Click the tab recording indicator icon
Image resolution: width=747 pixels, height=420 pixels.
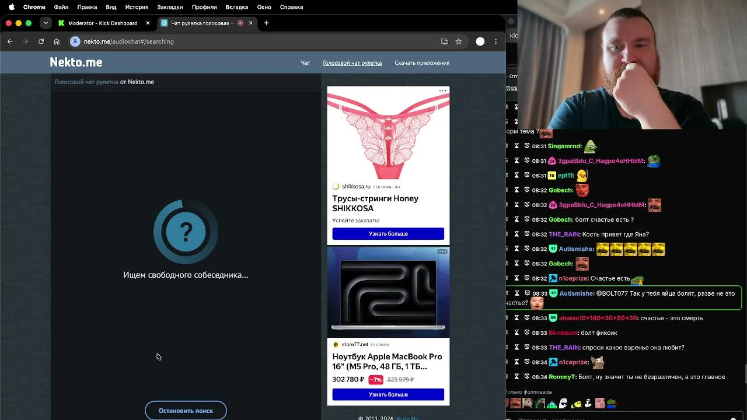(x=240, y=23)
